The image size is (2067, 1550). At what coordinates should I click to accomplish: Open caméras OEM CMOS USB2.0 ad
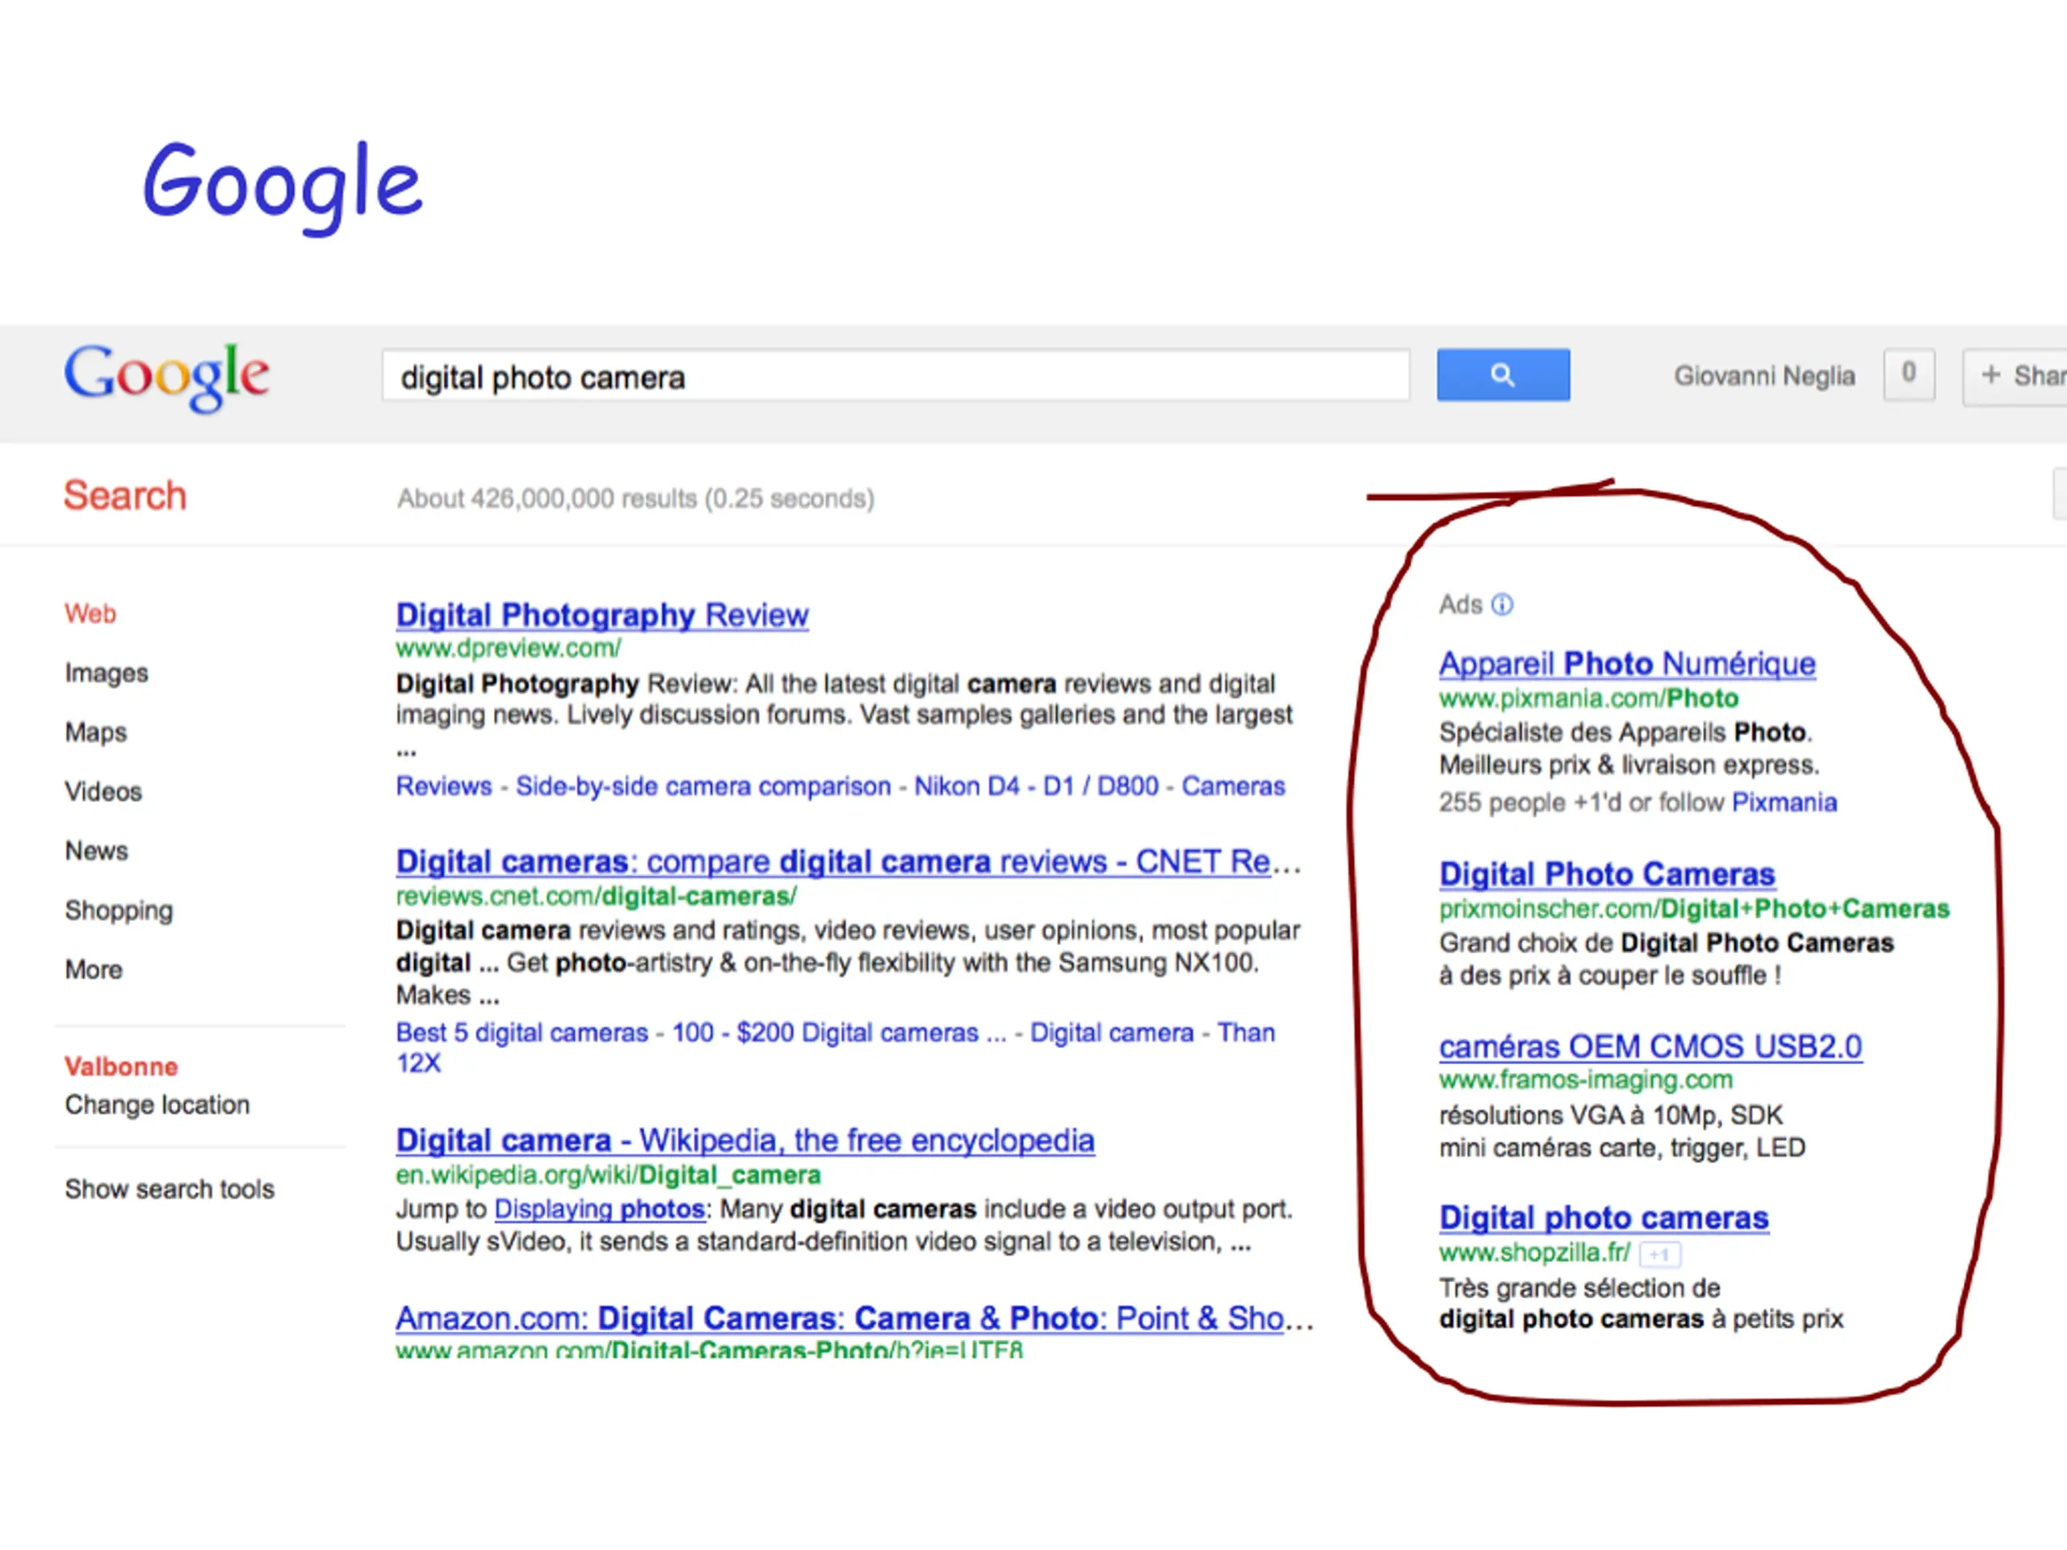pyautogui.click(x=1650, y=1046)
